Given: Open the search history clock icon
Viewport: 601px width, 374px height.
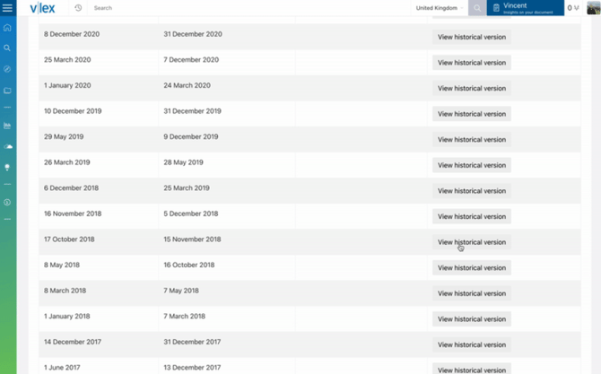Looking at the screenshot, I should [x=78, y=8].
